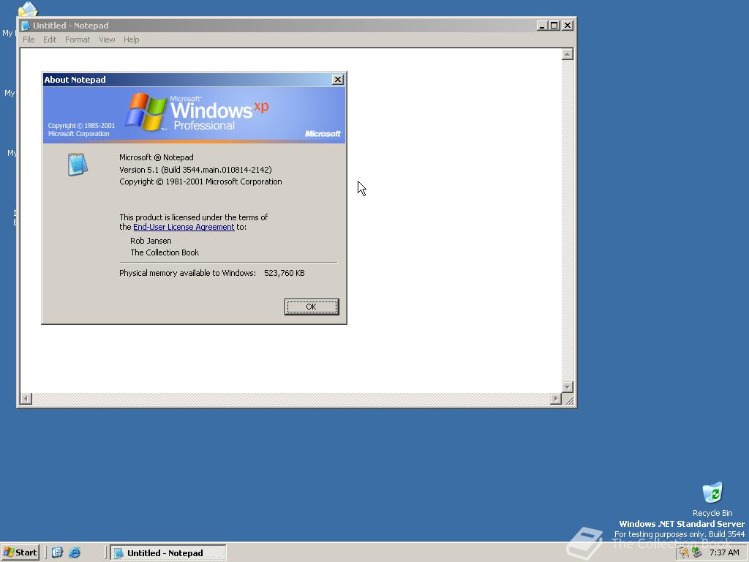Select Untitled - Notepad taskbar button
The height and width of the screenshot is (562, 749).
[168, 553]
